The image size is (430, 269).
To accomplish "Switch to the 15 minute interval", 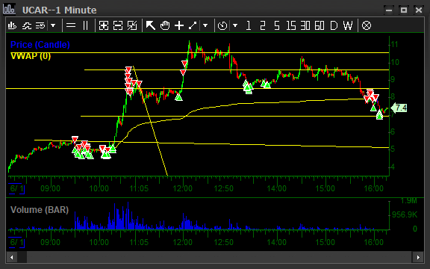I will 291,26.
